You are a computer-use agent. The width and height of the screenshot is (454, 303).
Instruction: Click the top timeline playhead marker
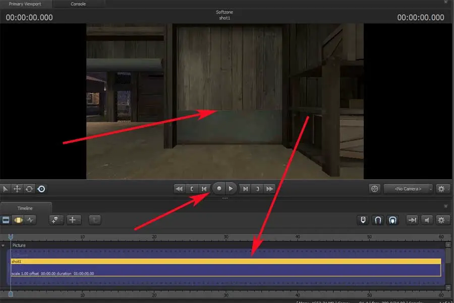(x=11, y=237)
